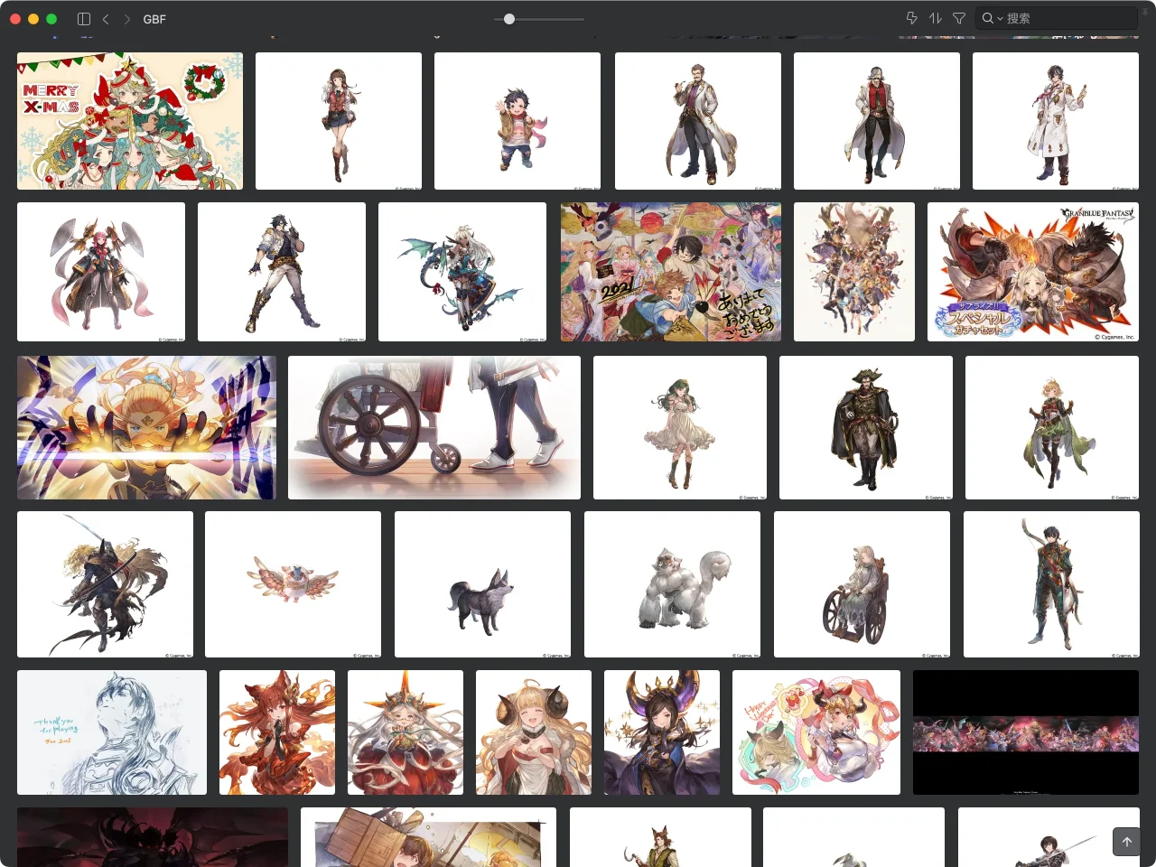This screenshot has width=1156, height=867.
Task: Select the Thank you for playing sketch thumbnail
Action: [x=112, y=732]
